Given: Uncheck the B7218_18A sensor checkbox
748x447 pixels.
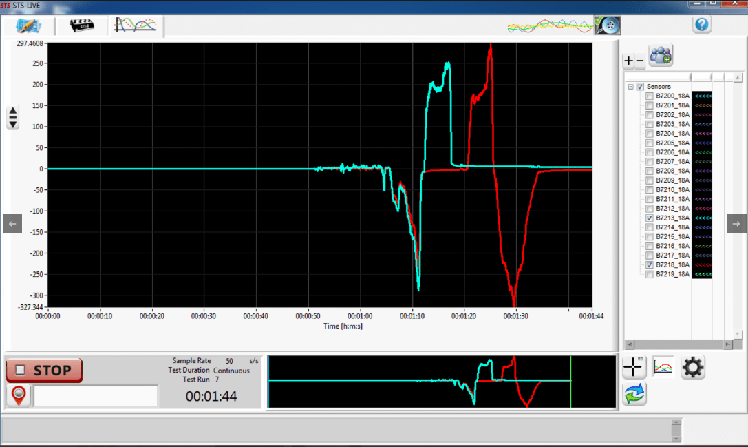Looking at the screenshot, I should pos(650,264).
